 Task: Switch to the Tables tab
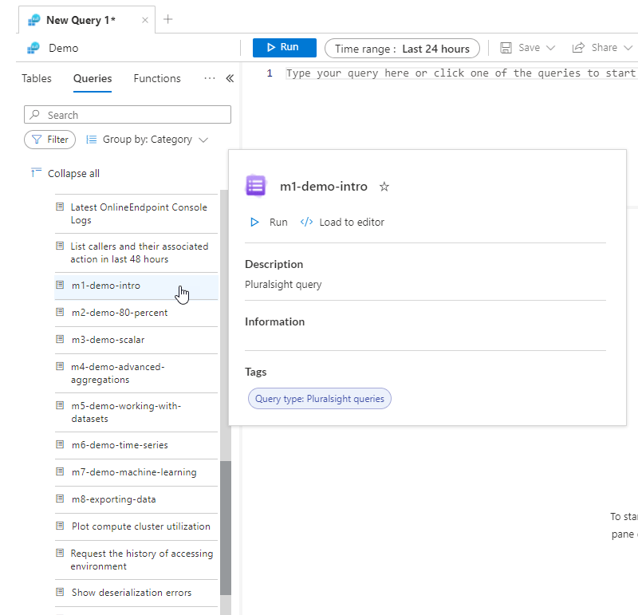[37, 78]
